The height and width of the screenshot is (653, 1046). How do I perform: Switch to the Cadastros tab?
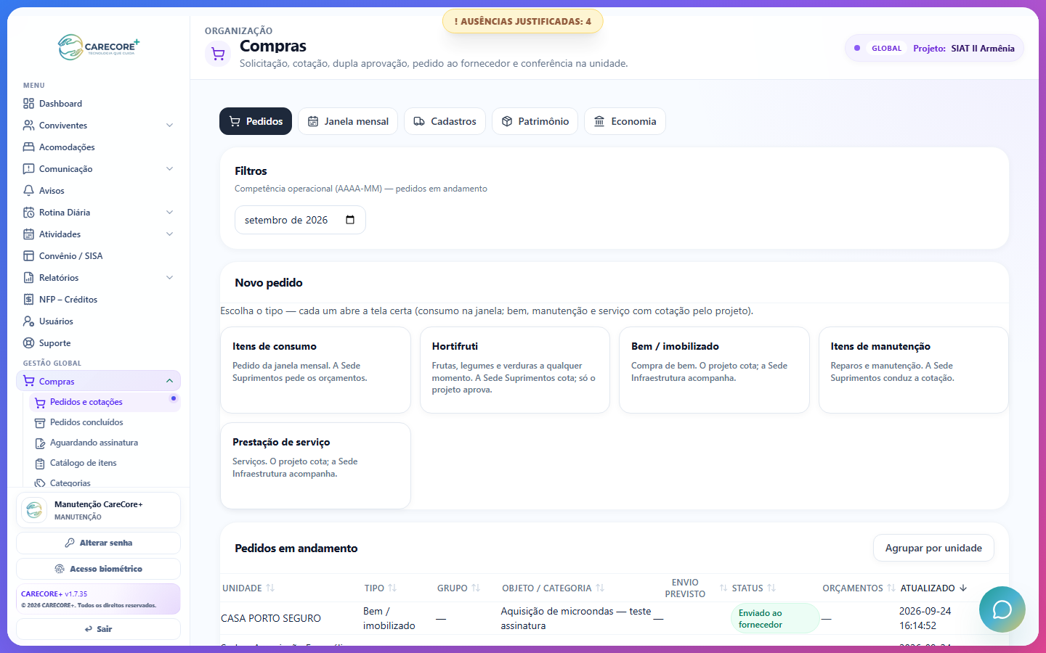pyautogui.click(x=445, y=121)
